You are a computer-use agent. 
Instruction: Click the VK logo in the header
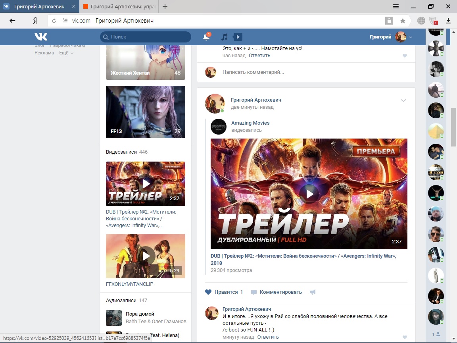[x=41, y=37]
